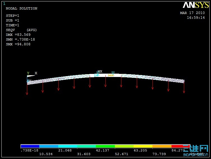
Task: Click the white X axis label
Action: [x=36, y=73]
